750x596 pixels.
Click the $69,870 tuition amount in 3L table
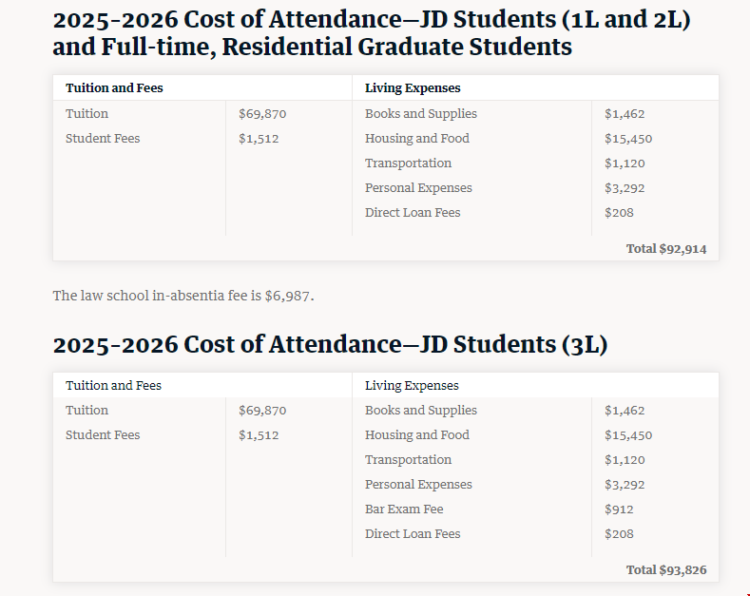pos(262,411)
